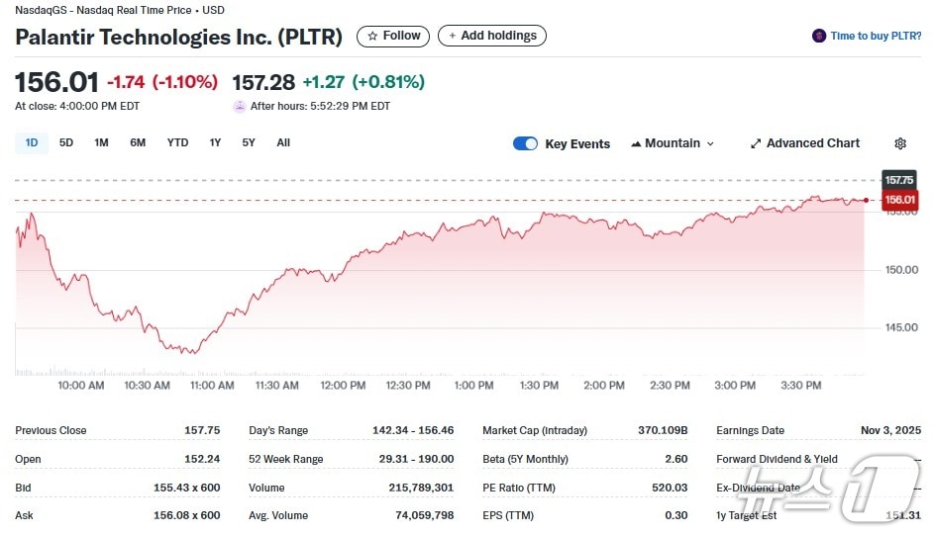The width and height of the screenshot is (933, 536).
Task: Click the purple Time to buy icon
Action: tap(819, 36)
